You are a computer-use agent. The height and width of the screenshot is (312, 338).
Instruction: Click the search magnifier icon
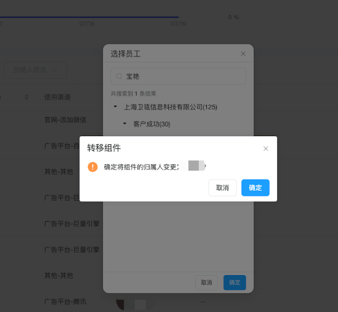point(119,76)
